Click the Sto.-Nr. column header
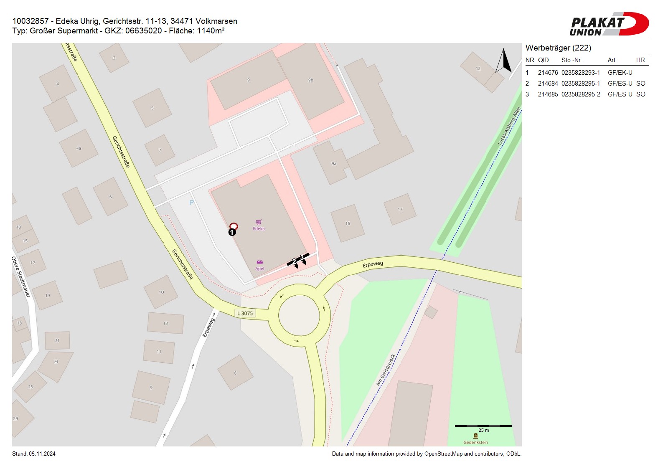Image resolution: width=663 pixels, height=469 pixels. click(x=572, y=60)
